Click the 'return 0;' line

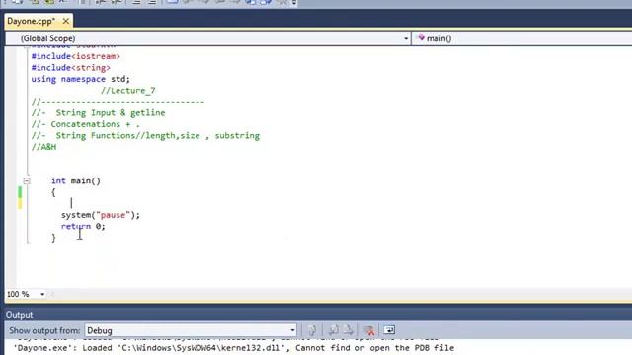click(83, 226)
